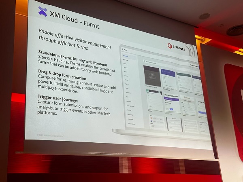Click the XM Cloud logo icon
This screenshot has height=182, width=243.
[x=43, y=12]
